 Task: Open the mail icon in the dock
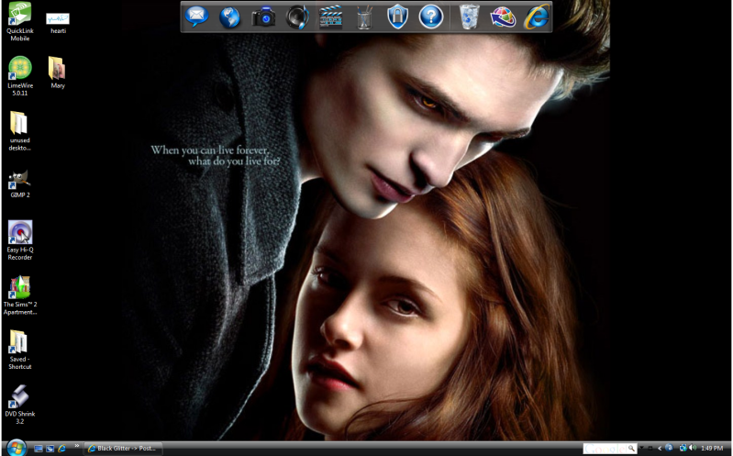[x=197, y=16]
